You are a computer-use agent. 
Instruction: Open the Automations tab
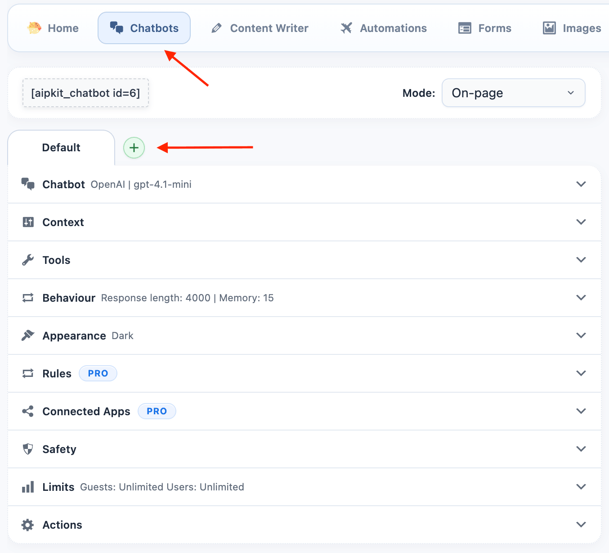[384, 28]
